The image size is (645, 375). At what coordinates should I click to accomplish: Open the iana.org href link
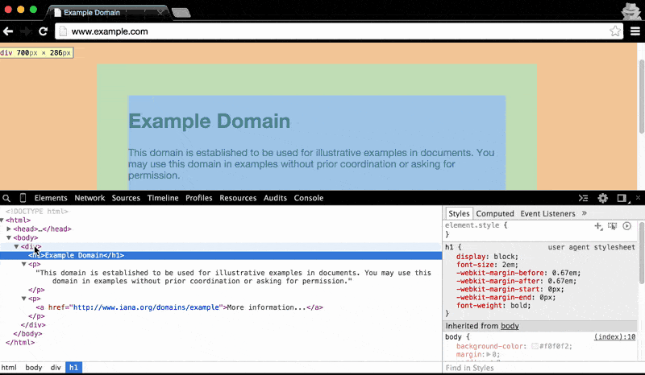[x=146, y=307]
